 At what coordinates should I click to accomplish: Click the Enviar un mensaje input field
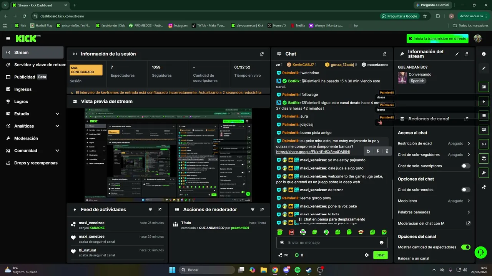coord(332,243)
